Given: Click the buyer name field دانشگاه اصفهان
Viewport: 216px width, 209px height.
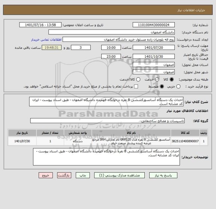Looking at the screenshot, I should coord(112,32).
